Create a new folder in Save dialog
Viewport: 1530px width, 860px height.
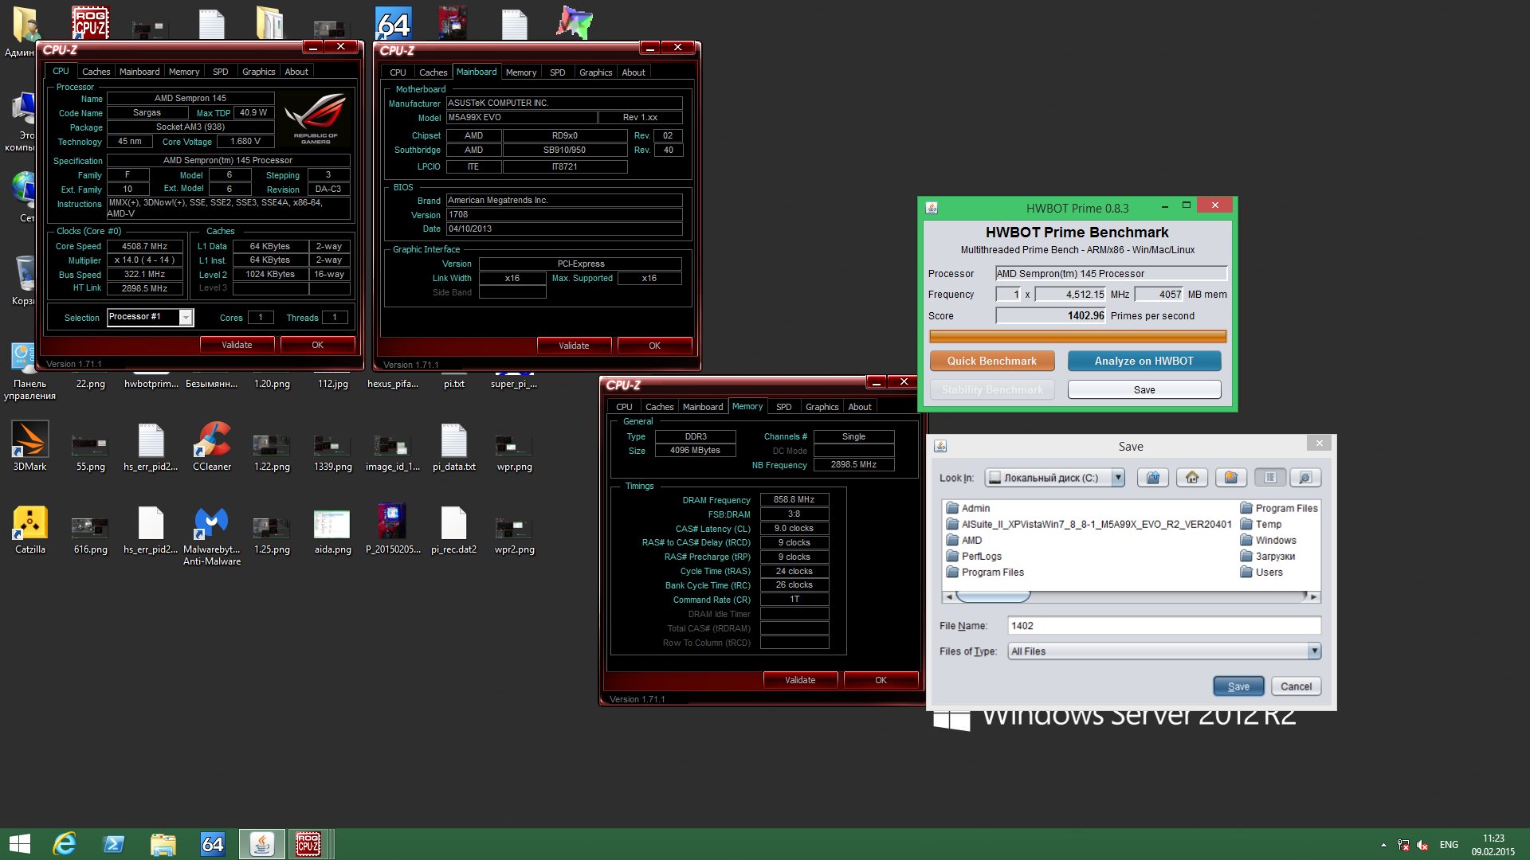coord(1231,478)
